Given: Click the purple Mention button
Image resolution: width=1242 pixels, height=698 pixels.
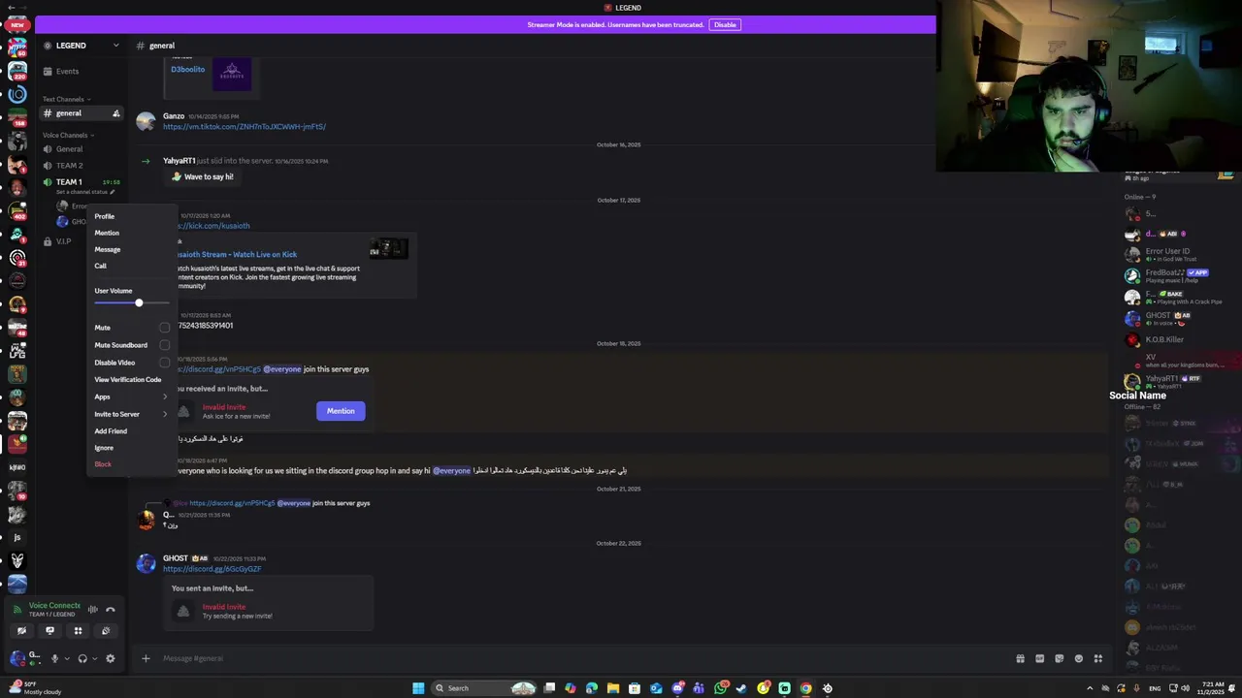Looking at the screenshot, I should coord(341,411).
